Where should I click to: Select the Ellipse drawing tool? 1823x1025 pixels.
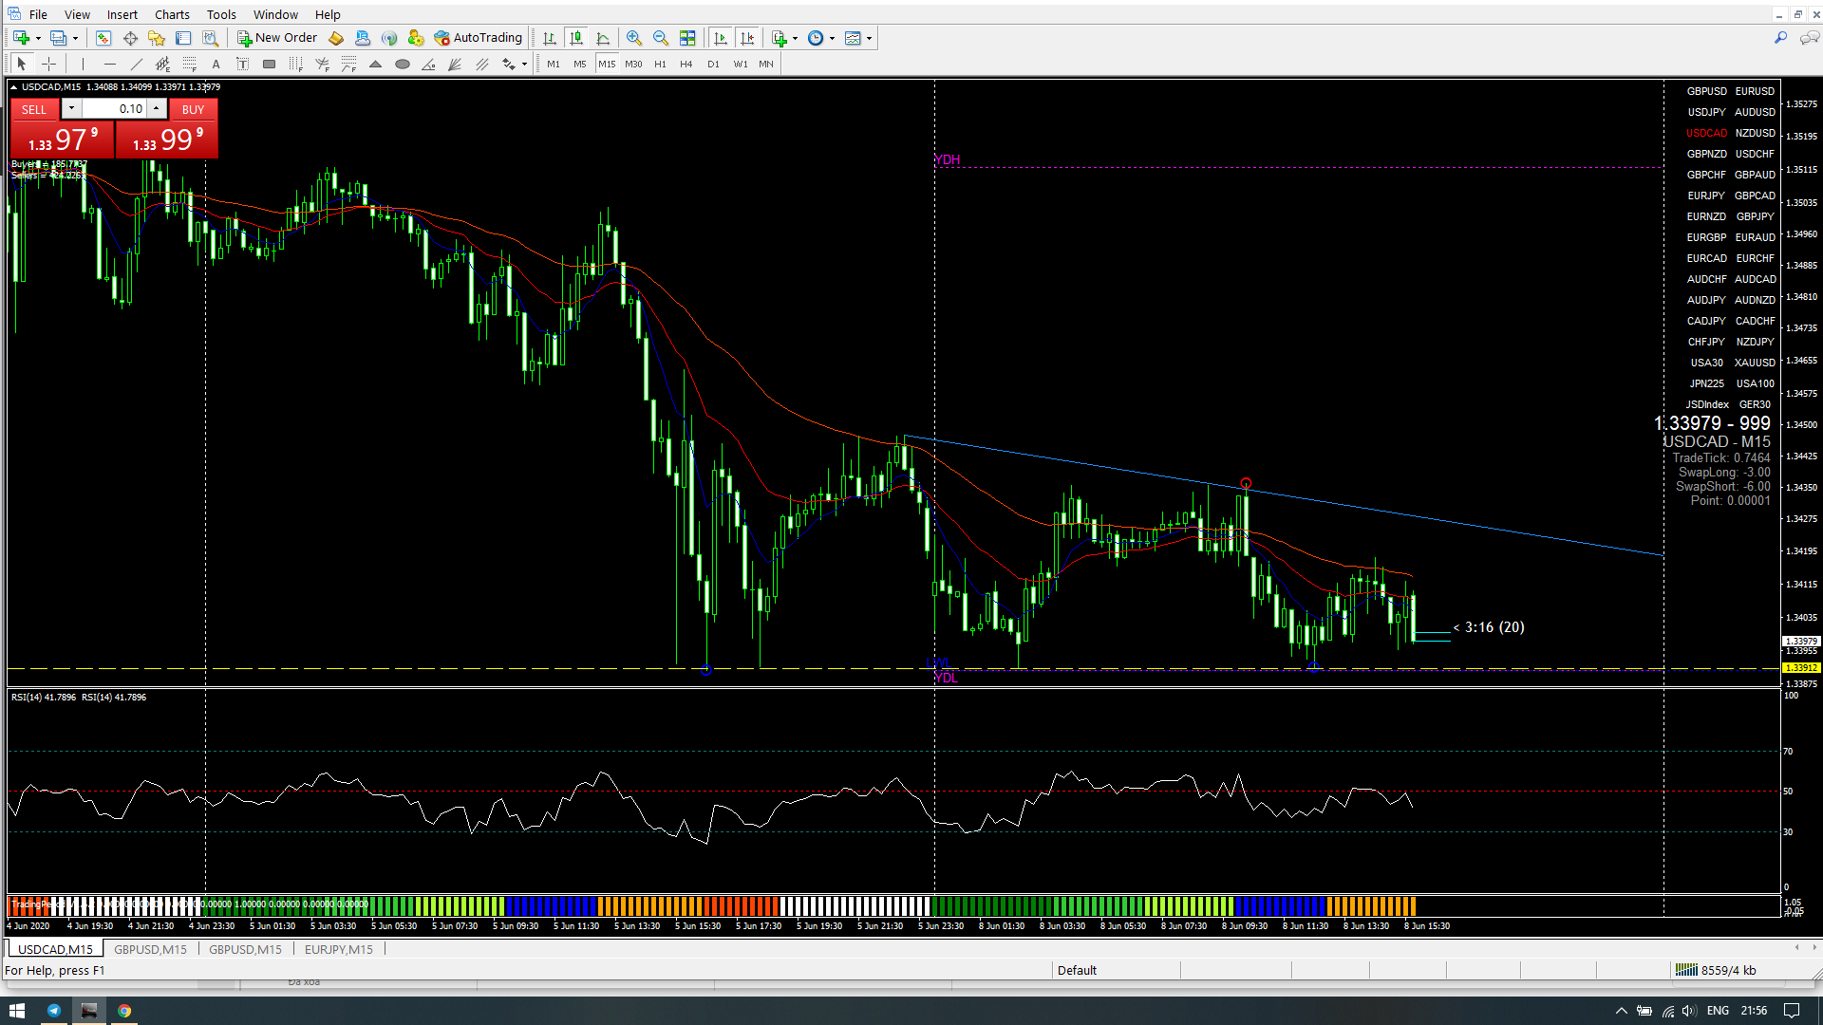[403, 64]
